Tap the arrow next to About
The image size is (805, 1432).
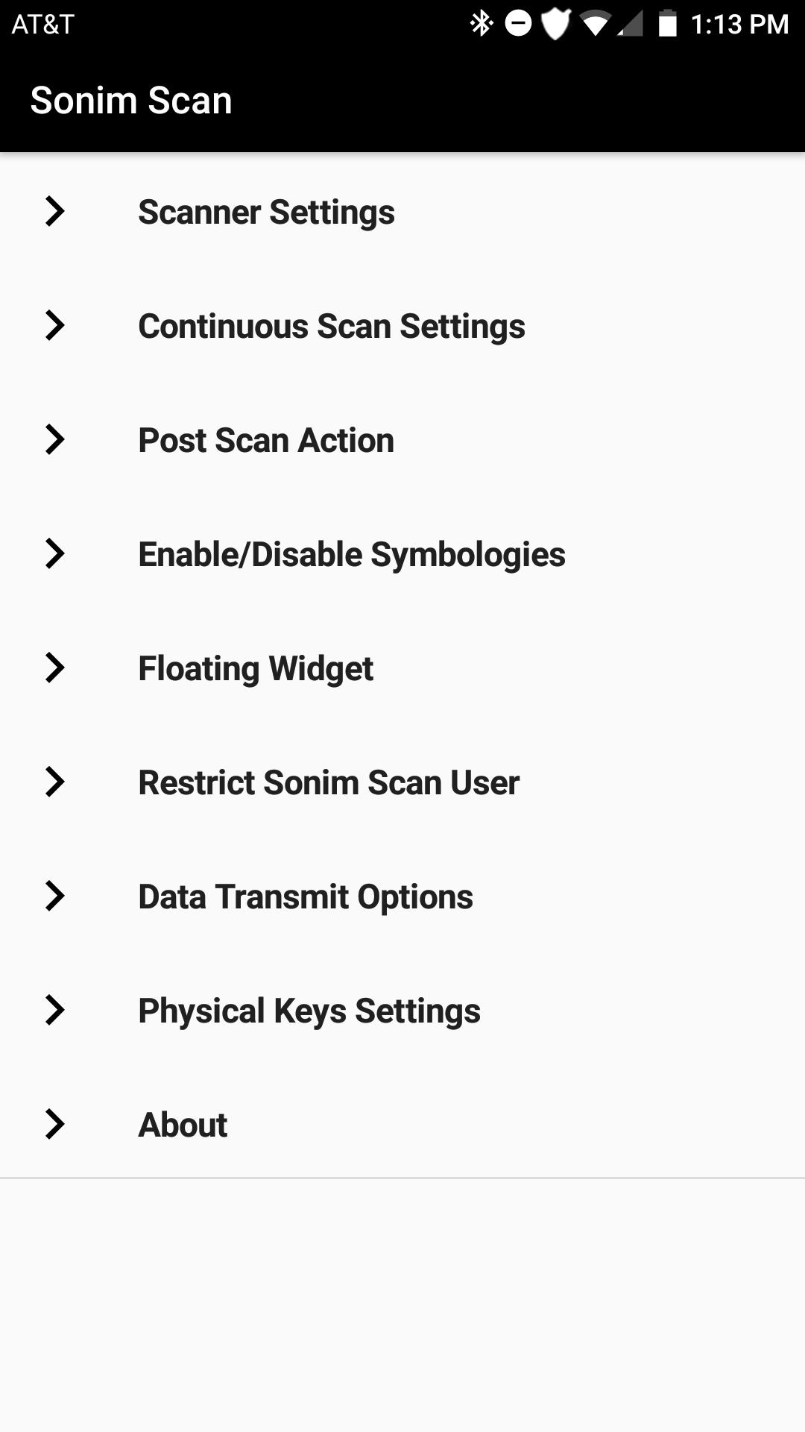pyautogui.click(x=54, y=1125)
